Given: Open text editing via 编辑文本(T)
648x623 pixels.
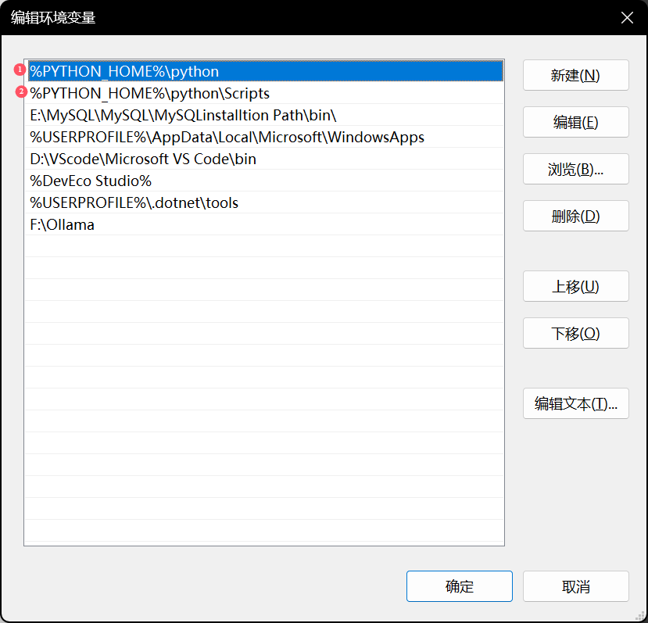Looking at the screenshot, I should [x=575, y=403].
